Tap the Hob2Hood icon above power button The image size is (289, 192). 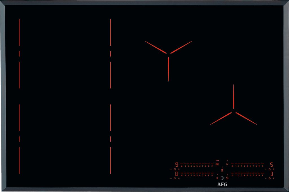(222, 171)
